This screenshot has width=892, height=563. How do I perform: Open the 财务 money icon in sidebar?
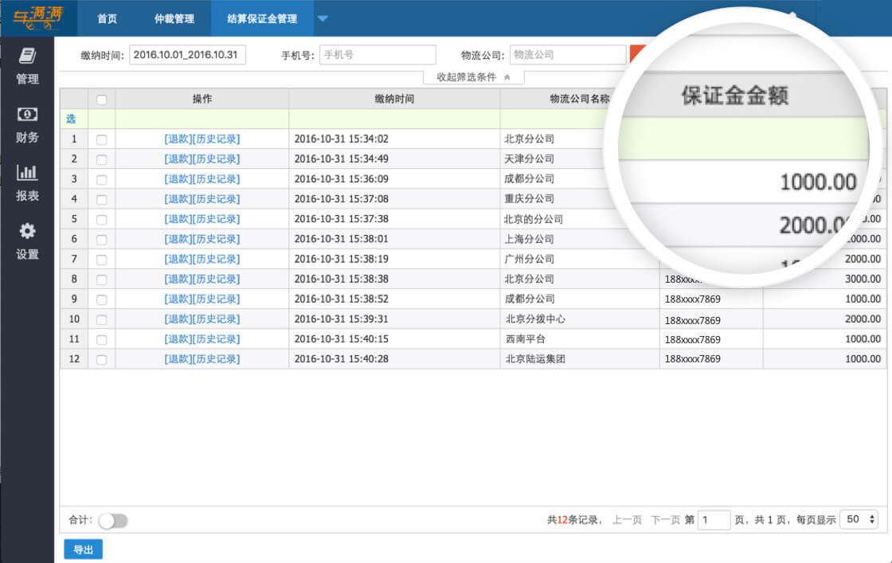[27, 115]
